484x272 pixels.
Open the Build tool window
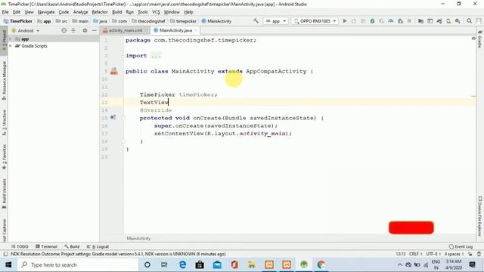pyautogui.click(x=72, y=246)
